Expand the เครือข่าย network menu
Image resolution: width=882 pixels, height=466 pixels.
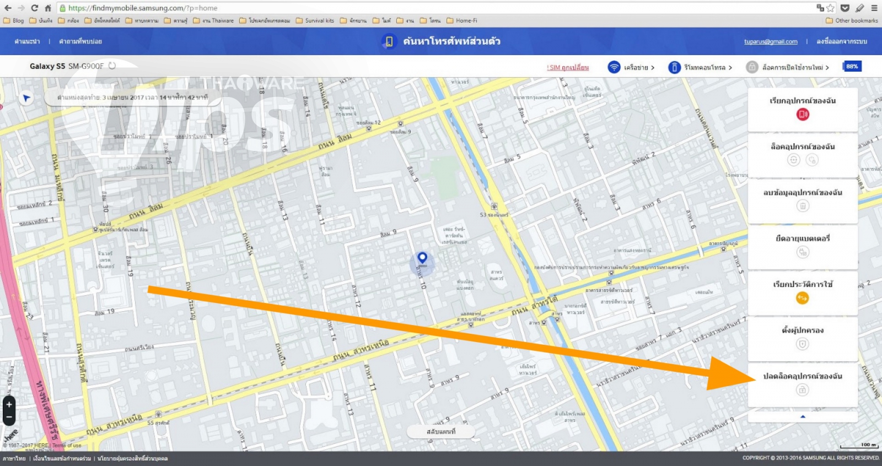coord(639,67)
